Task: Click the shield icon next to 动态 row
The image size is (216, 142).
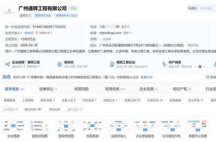Action: tap(207, 77)
